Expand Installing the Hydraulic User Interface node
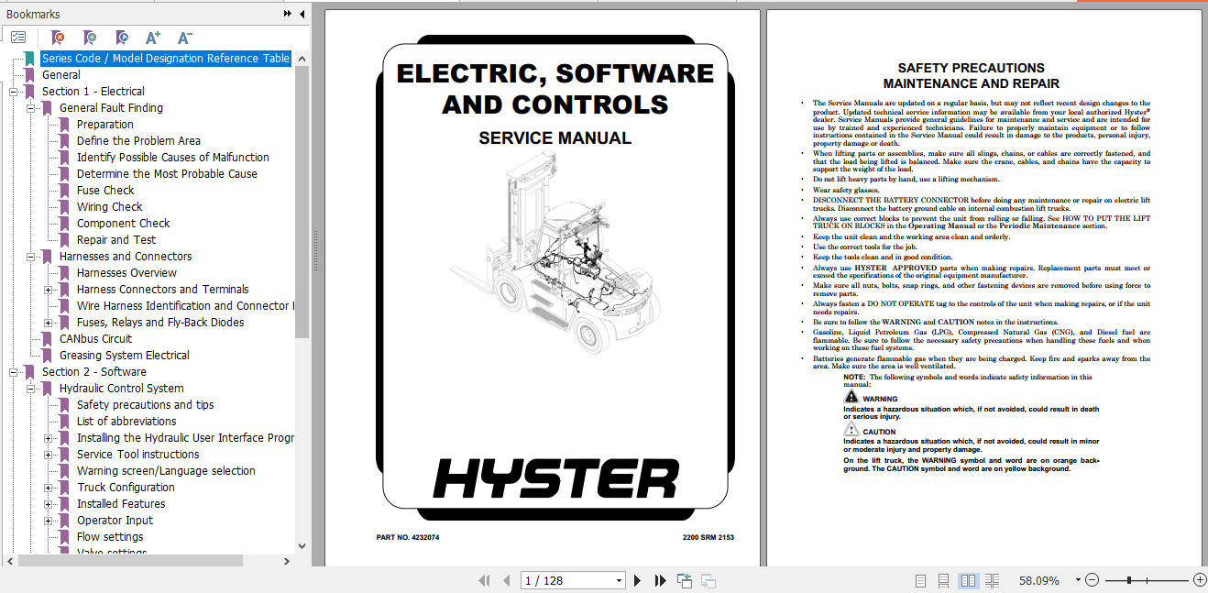The image size is (1208, 593). [x=49, y=438]
